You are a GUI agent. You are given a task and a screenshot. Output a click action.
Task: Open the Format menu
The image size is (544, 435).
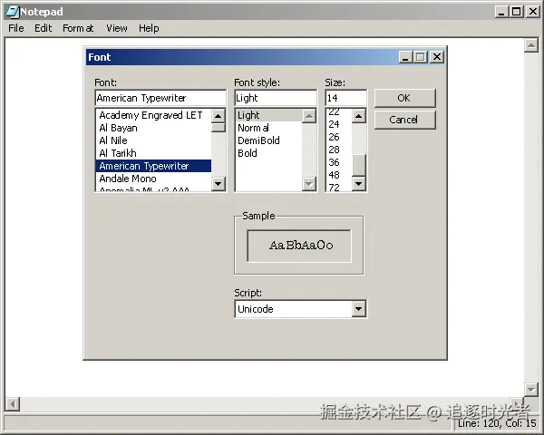click(78, 28)
